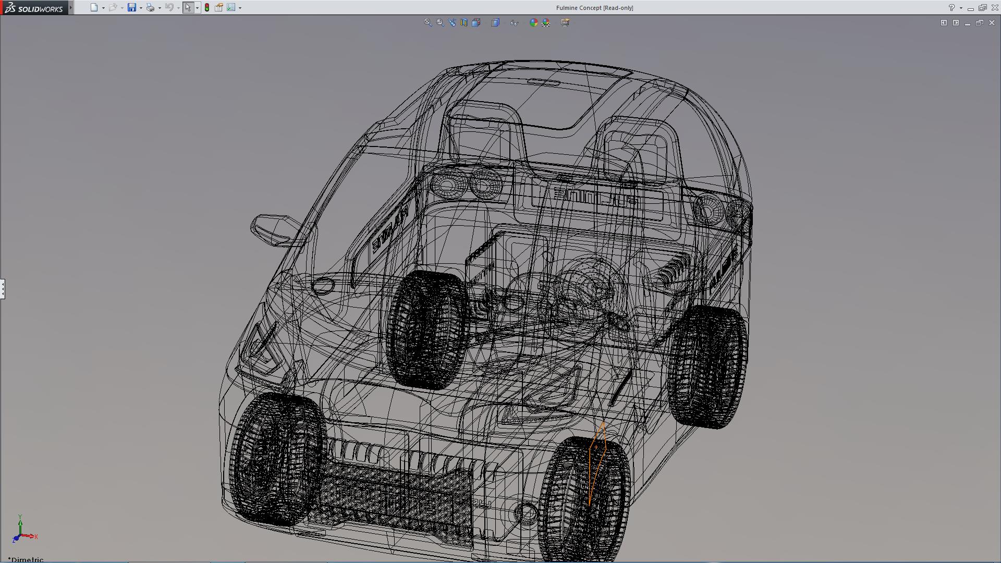This screenshot has width=1001, height=563.
Task: Click the Rebuild traffic light icon
Action: click(207, 7)
